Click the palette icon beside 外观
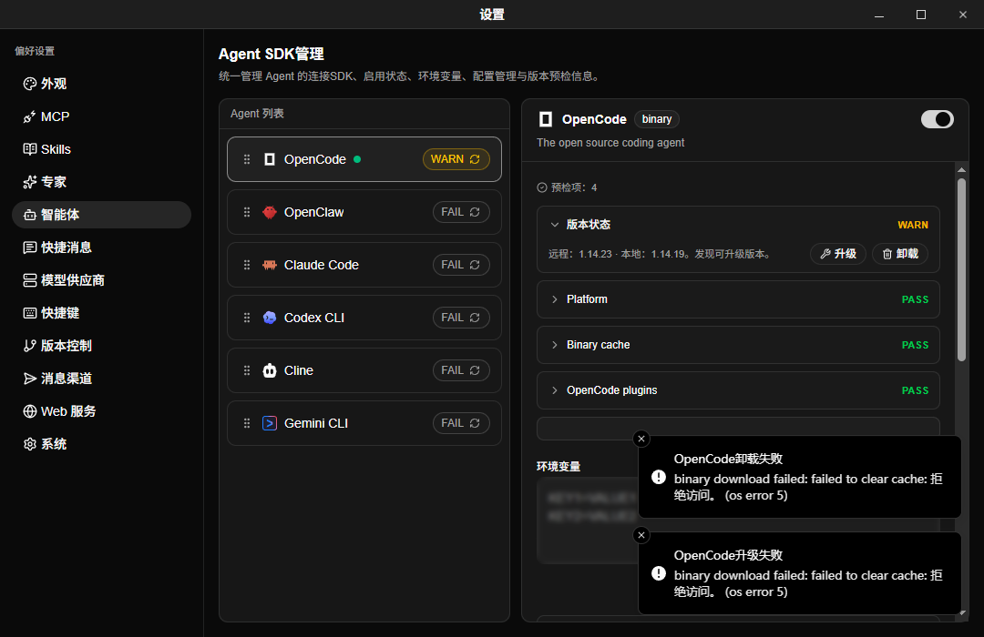984x637 pixels. click(x=29, y=84)
